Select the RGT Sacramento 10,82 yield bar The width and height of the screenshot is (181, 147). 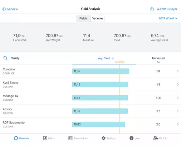click(x=99, y=124)
